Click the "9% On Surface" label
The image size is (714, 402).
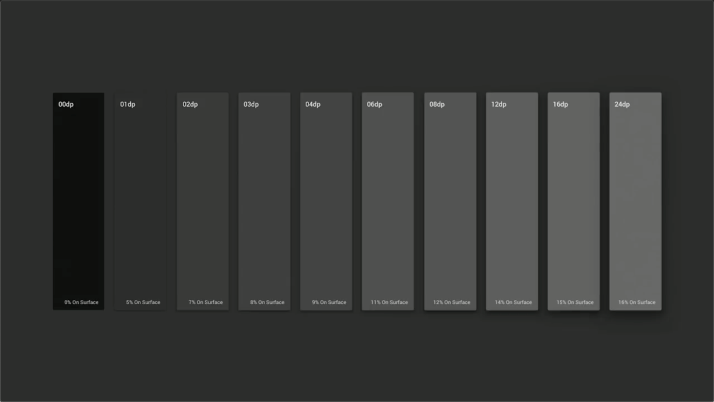pyautogui.click(x=329, y=302)
